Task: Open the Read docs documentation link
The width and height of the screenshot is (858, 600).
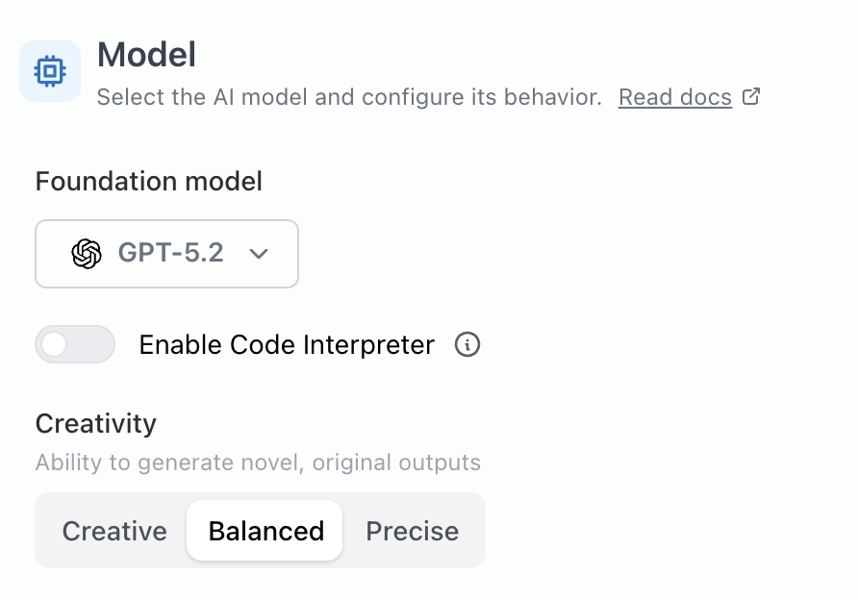Action: pyautogui.click(x=674, y=96)
